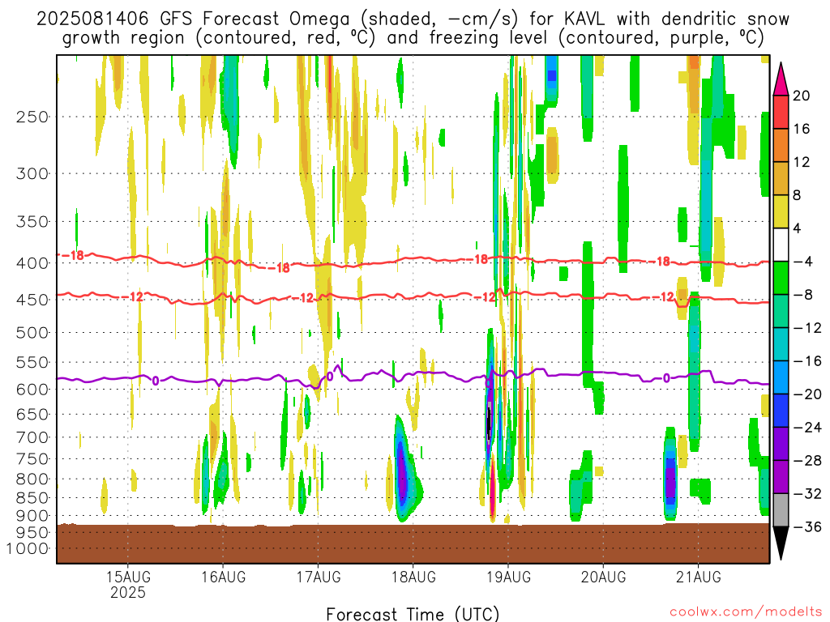This screenshot has width=830, height=622.
Task: Click the 21AUG date axis label
Action: tap(698, 577)
